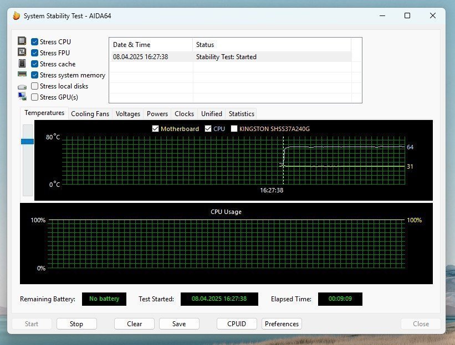Image resolution: width=455 pixels, height=345 pixels.
Task: Click the FPU percent icon beside Stress FPU
Action: pos(22,52)
